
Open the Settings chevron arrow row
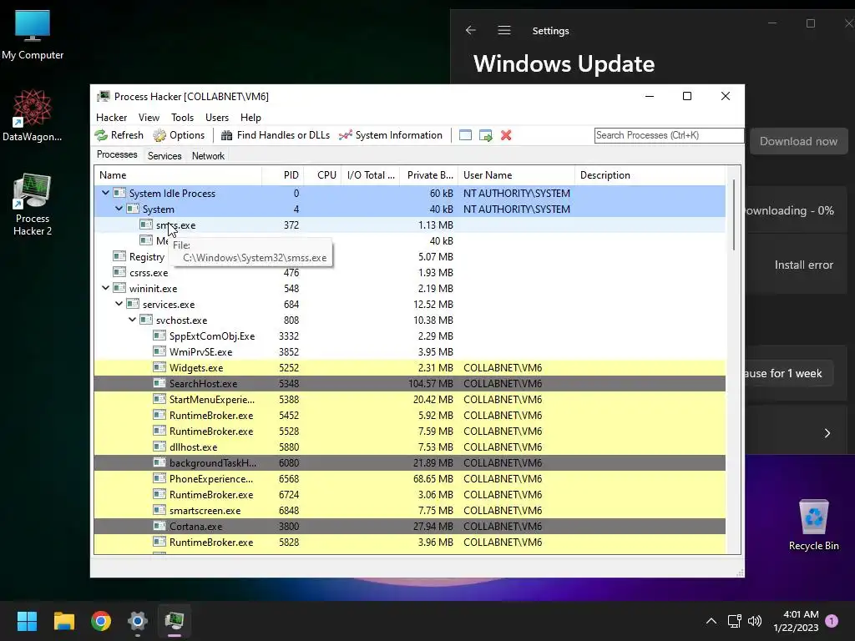click(x=827, y=433)
